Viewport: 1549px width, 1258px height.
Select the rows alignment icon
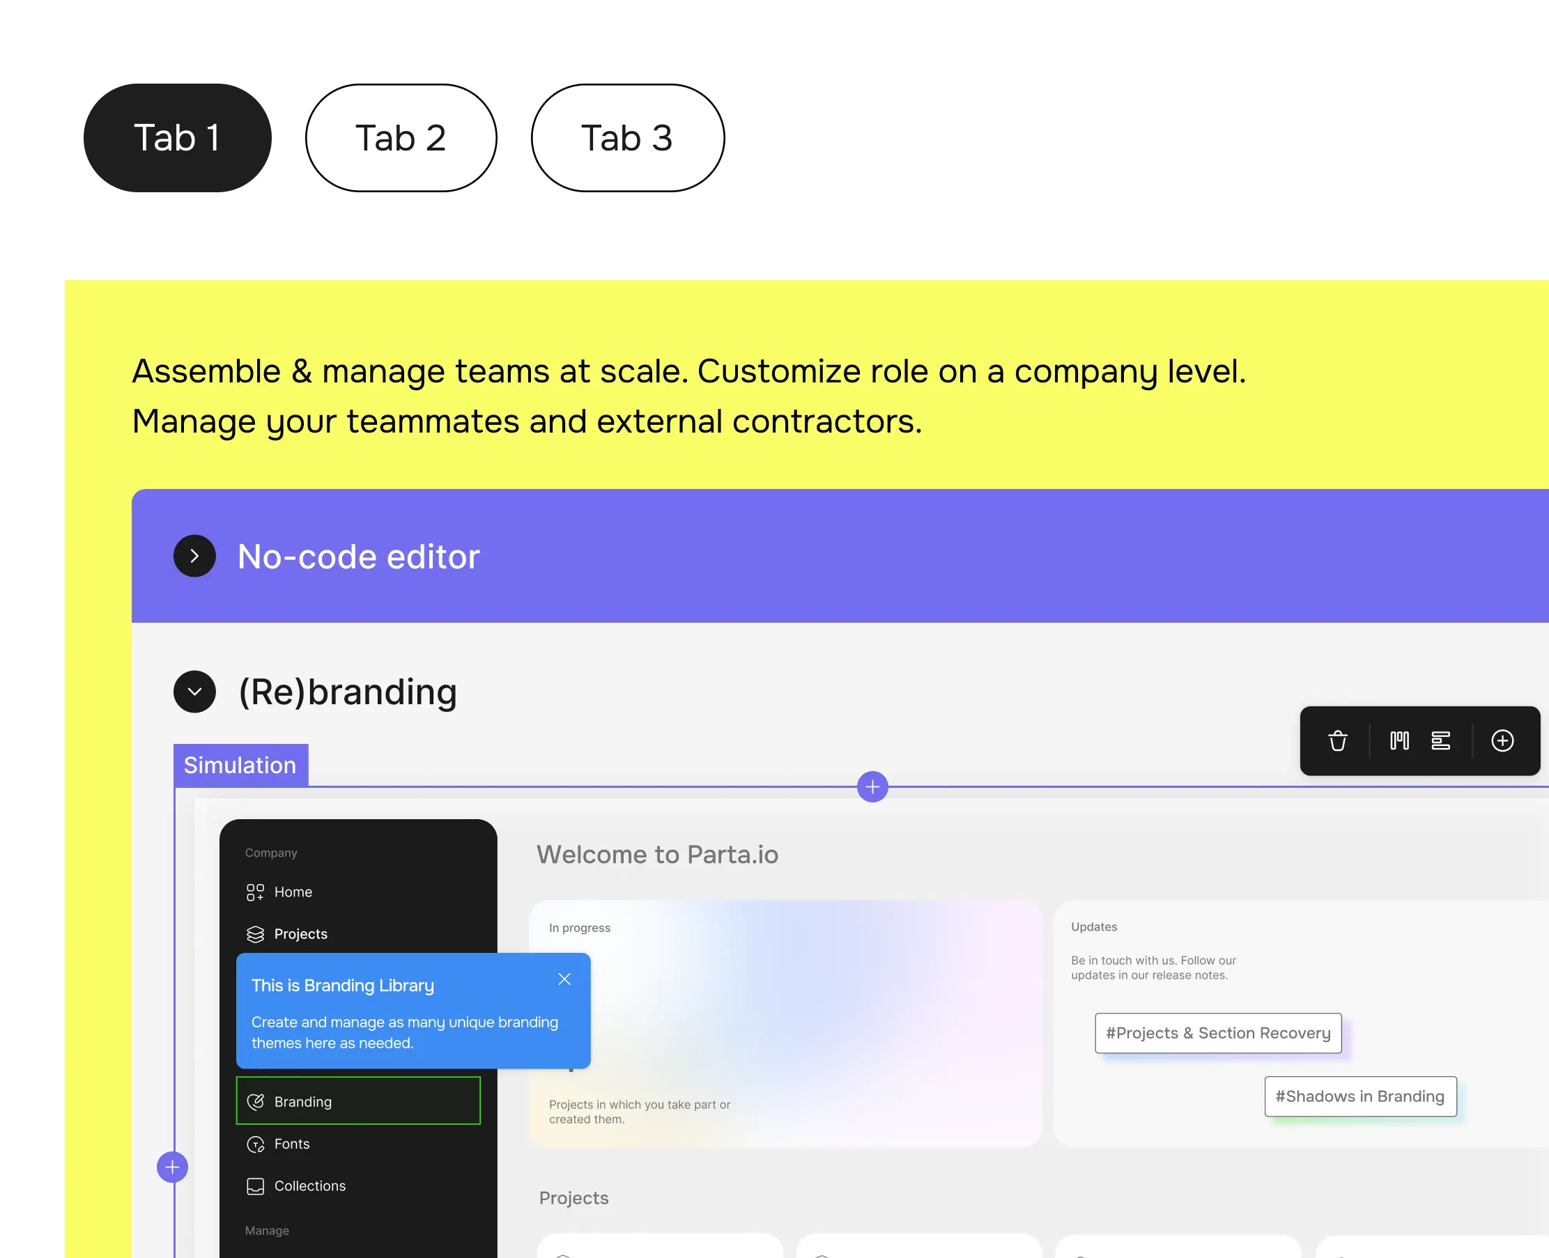pos(1440,740)
